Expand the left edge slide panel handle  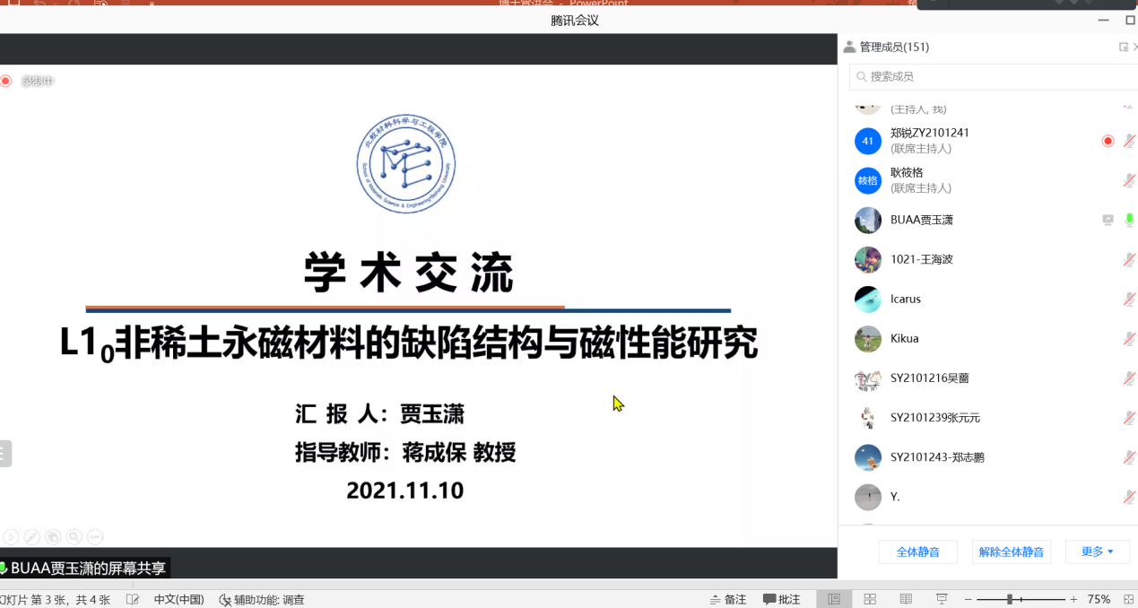point(4,454)
